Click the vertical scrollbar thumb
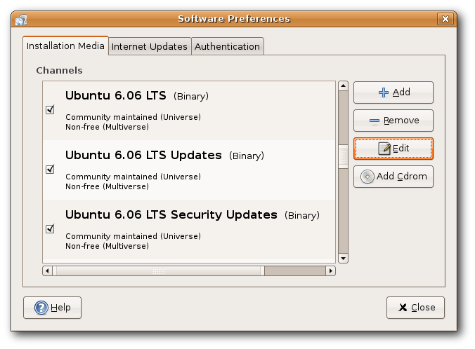Viewport: 475px width, 349px height. tap(343, 156)
